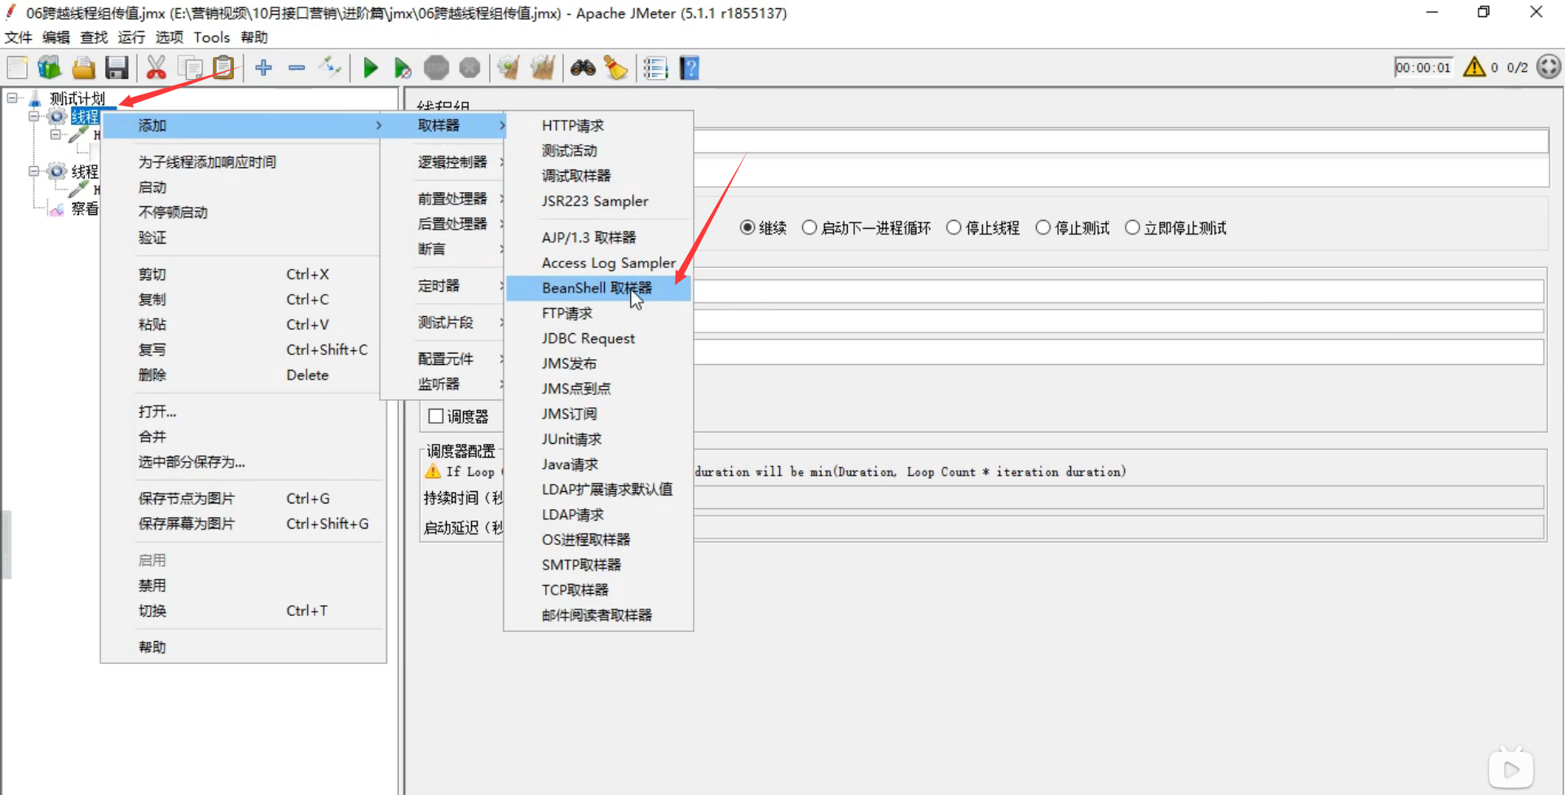
Task: Click Start no pauses icon
Action: click(x=403, y=68)
